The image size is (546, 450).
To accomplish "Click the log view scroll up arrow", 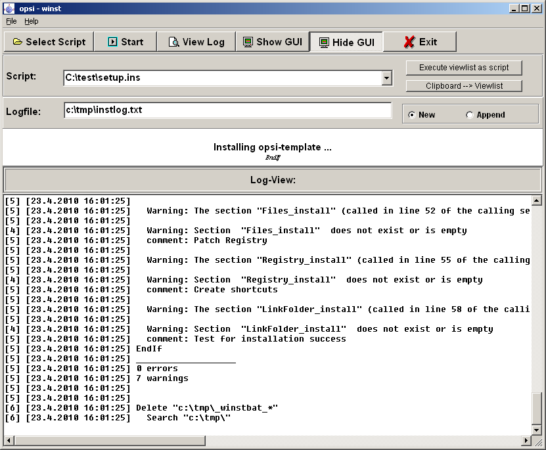I will click(537, 200).
